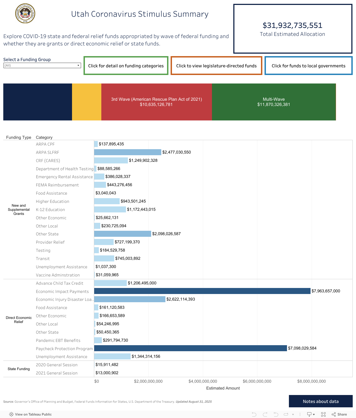Click the Economic Injury Disaster Loan bar
356x418 pixels.
click(130, 299)
